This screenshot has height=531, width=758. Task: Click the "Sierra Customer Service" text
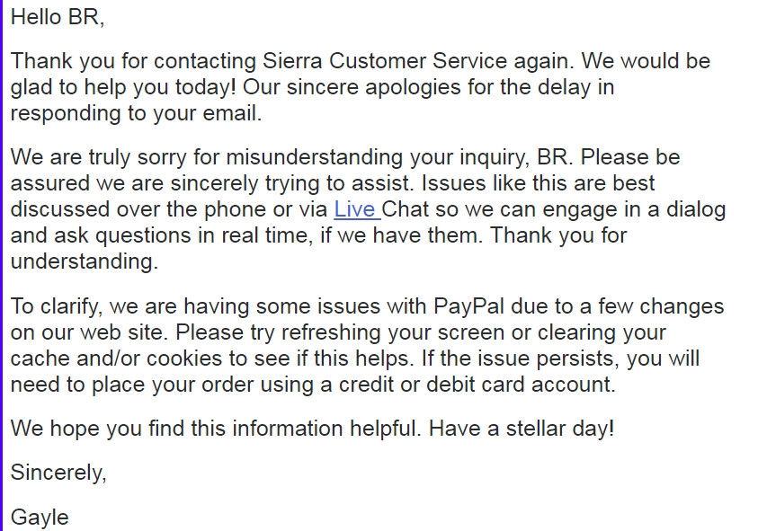385,61
